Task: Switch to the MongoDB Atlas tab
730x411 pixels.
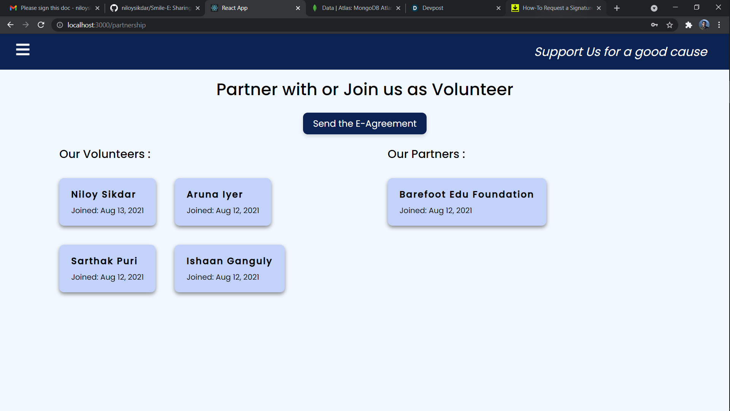Action: point(354,8)
